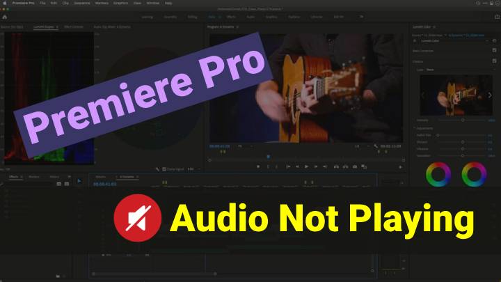501x282 pixels.
Task: Click the Faded Film slider handle
Action: pos(438,135)
